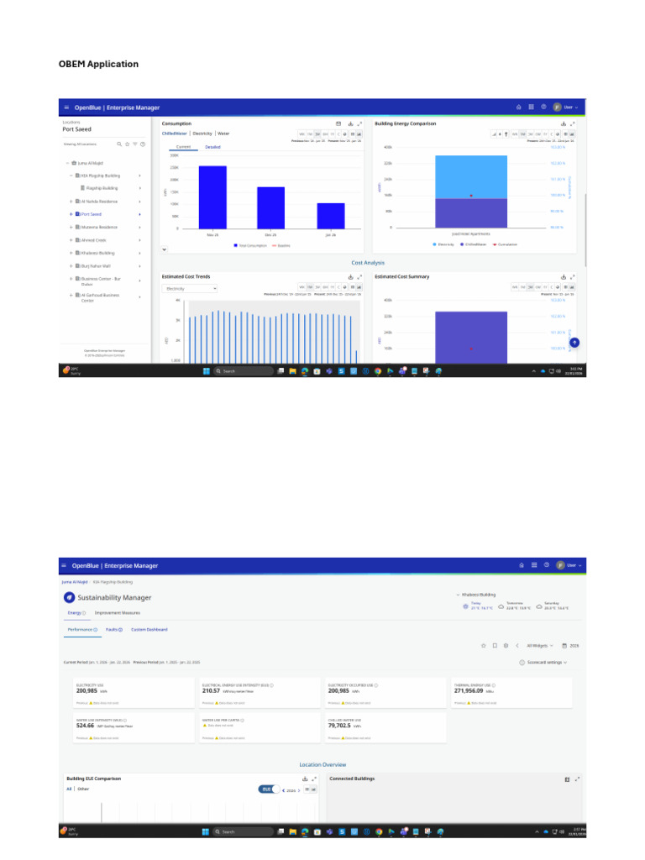Maximize Estimated Cost Trends widget
The width and height of the screenshot is (645, 860).
pyautogui.click(x=359, y=277)
